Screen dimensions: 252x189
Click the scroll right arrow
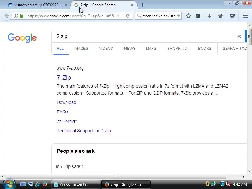pyautogui.click(x=244, y=177)
